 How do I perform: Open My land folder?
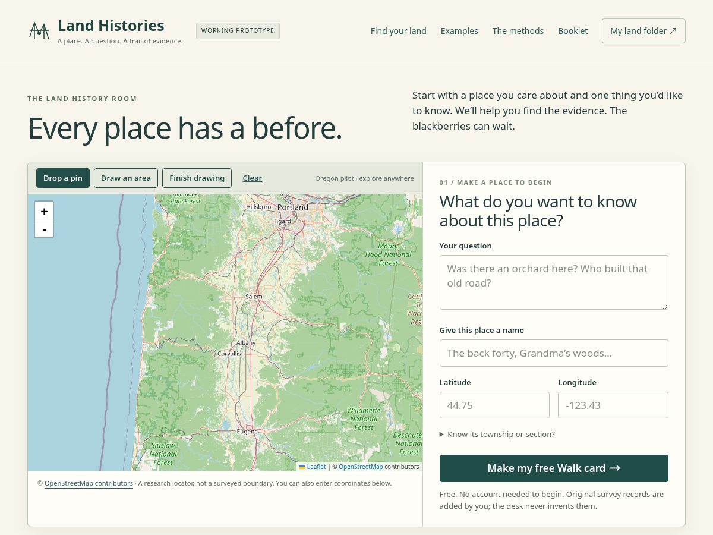[x=643, y=31]
